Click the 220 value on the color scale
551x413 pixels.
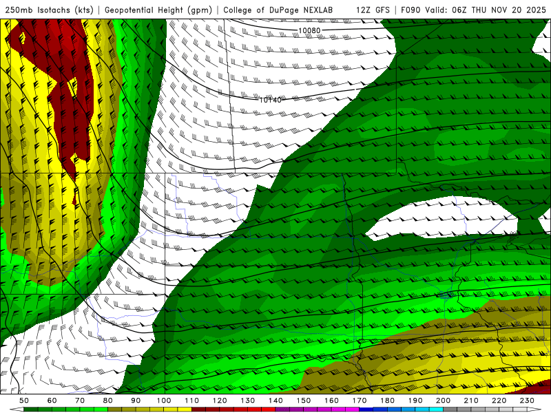click(x=499, y=401)
